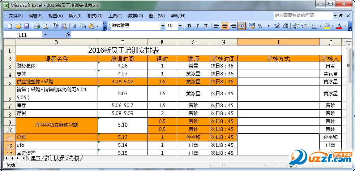Increase decimal places
The image size is (355, 171).
coord(277,26)
